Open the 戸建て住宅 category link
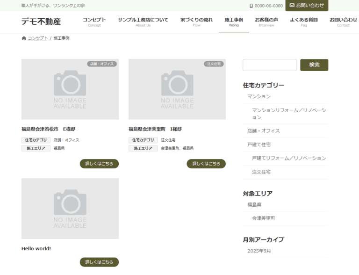359x275 pixels. 259,145
